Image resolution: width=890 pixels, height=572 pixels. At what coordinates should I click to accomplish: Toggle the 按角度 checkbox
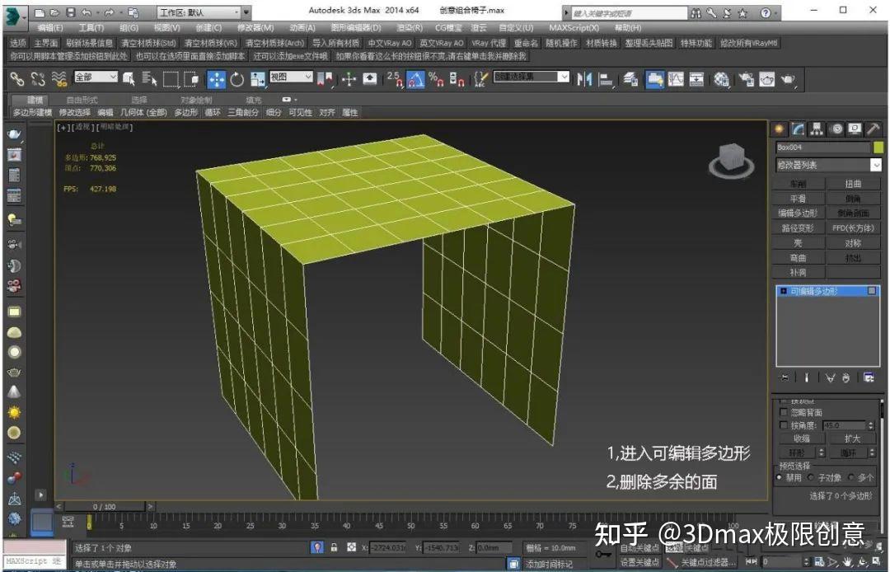(785, 425)
